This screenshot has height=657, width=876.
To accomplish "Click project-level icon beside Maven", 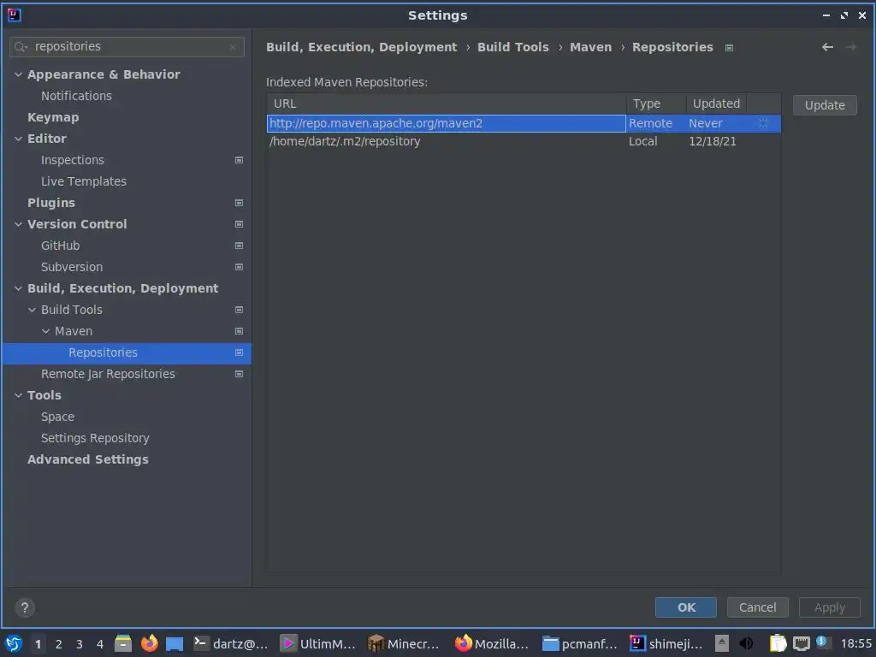I will [240, 331].
